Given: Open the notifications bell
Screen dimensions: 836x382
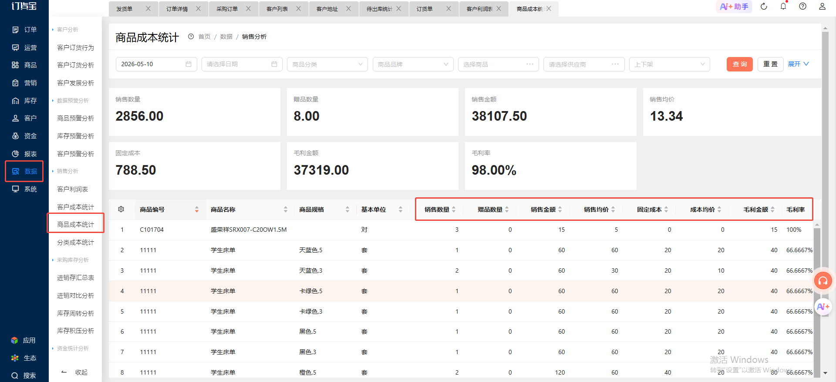Looking at the screenshot, I should point(783,7).
